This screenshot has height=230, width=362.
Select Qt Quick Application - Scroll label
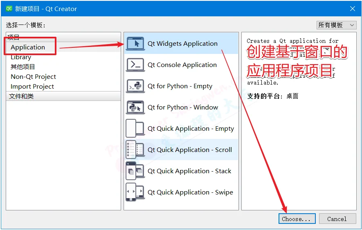point(190,150)
